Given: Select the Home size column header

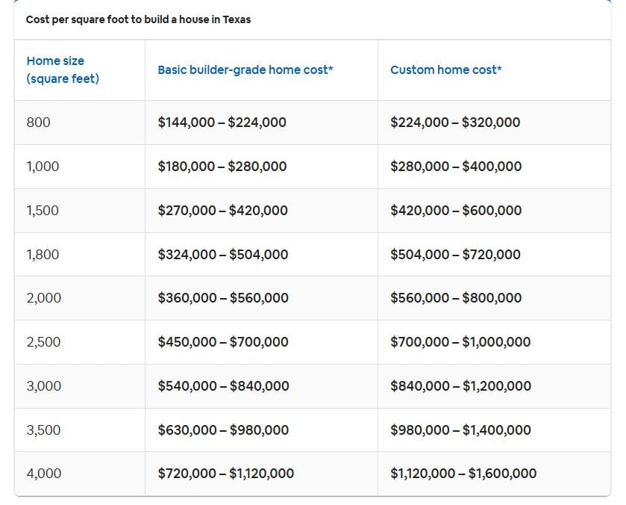Looking at the screenshot, I should 63,69.
